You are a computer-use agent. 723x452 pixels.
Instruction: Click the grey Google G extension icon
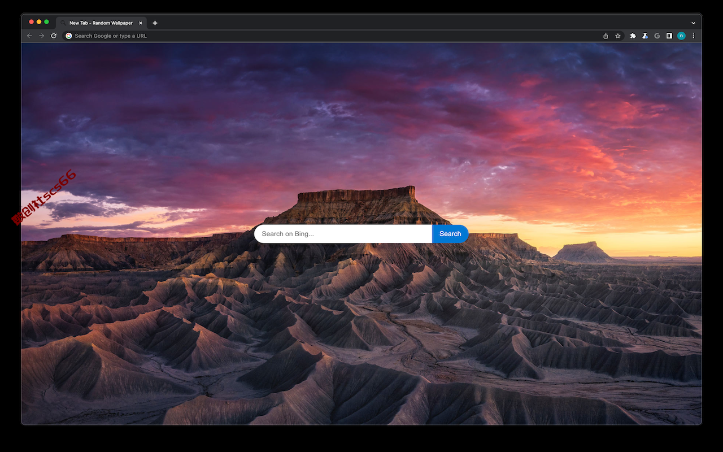[x=657, y=36]
